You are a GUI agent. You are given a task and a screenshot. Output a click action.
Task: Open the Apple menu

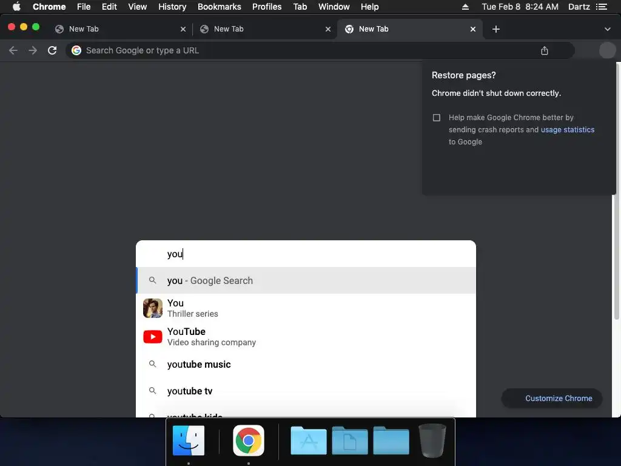point(16,7)
